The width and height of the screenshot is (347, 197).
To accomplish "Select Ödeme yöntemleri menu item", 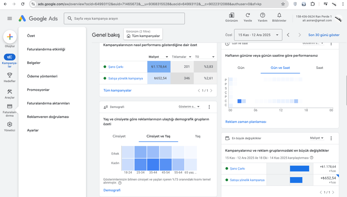I will 42,76.
